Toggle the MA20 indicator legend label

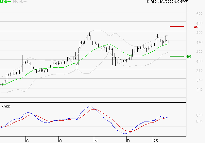click(4, 2)
